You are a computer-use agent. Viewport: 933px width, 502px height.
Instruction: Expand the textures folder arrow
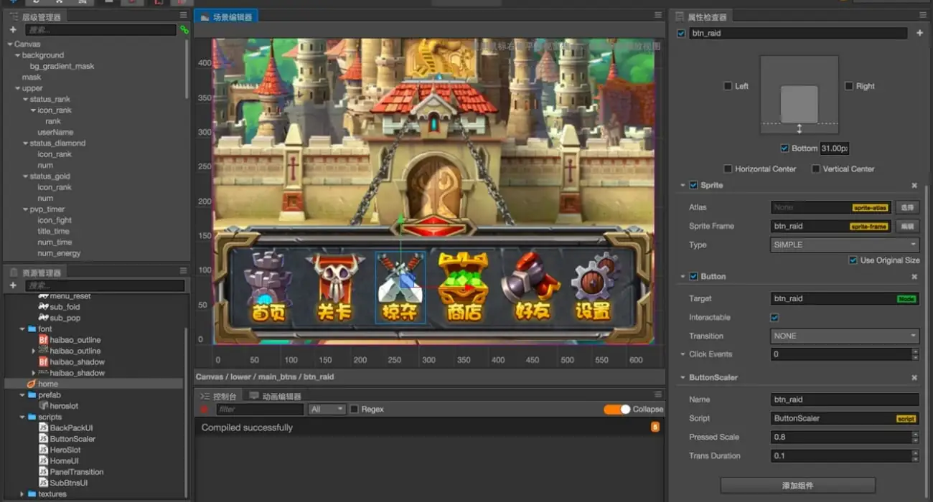coord(22,494)
